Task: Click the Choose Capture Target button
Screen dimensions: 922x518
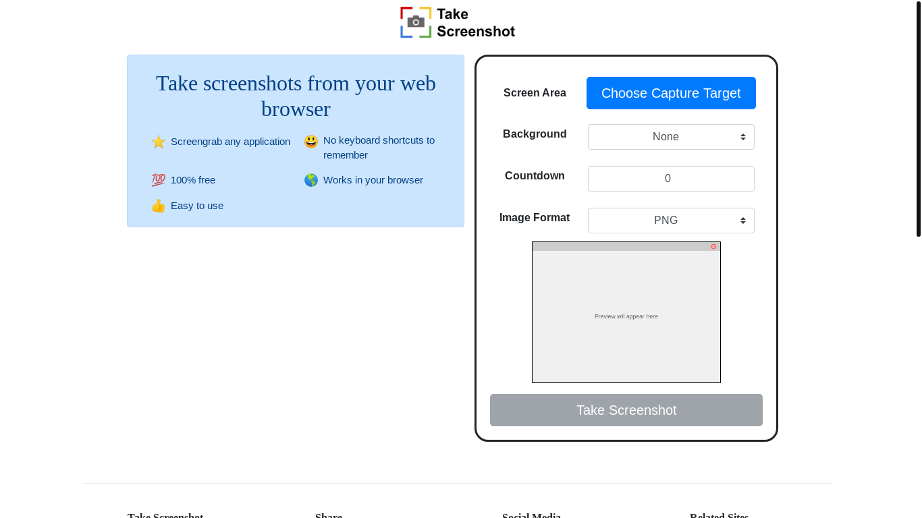Action: pyautogui.click(x=671, y=93)
